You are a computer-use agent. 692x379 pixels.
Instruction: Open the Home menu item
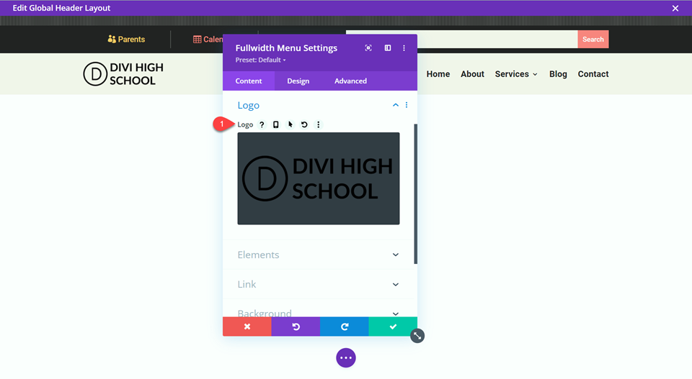(x=438, y=74)
